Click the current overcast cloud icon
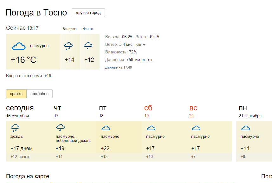Screen dimensions: 272x183 point(19,46)
